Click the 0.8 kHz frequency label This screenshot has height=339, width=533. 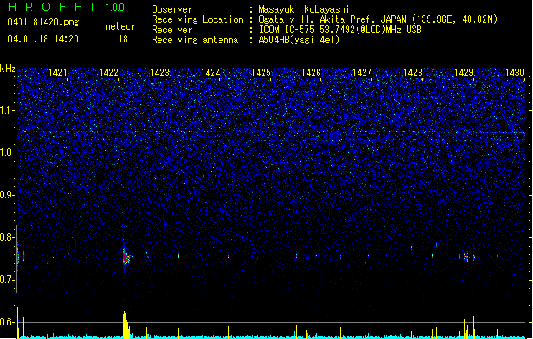coord(8,237)
